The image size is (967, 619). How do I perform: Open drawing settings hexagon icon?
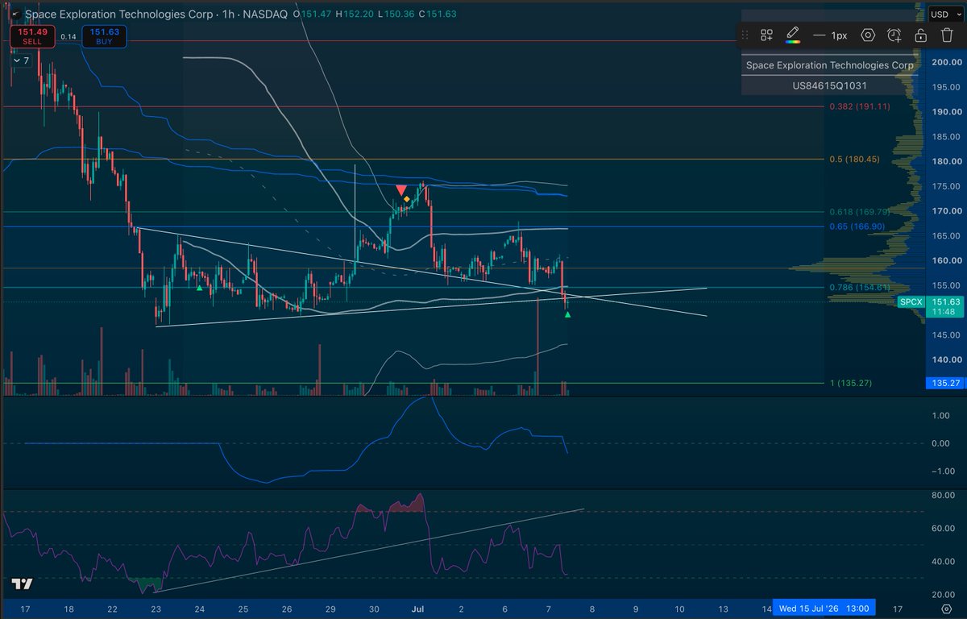tap(868, 35)
